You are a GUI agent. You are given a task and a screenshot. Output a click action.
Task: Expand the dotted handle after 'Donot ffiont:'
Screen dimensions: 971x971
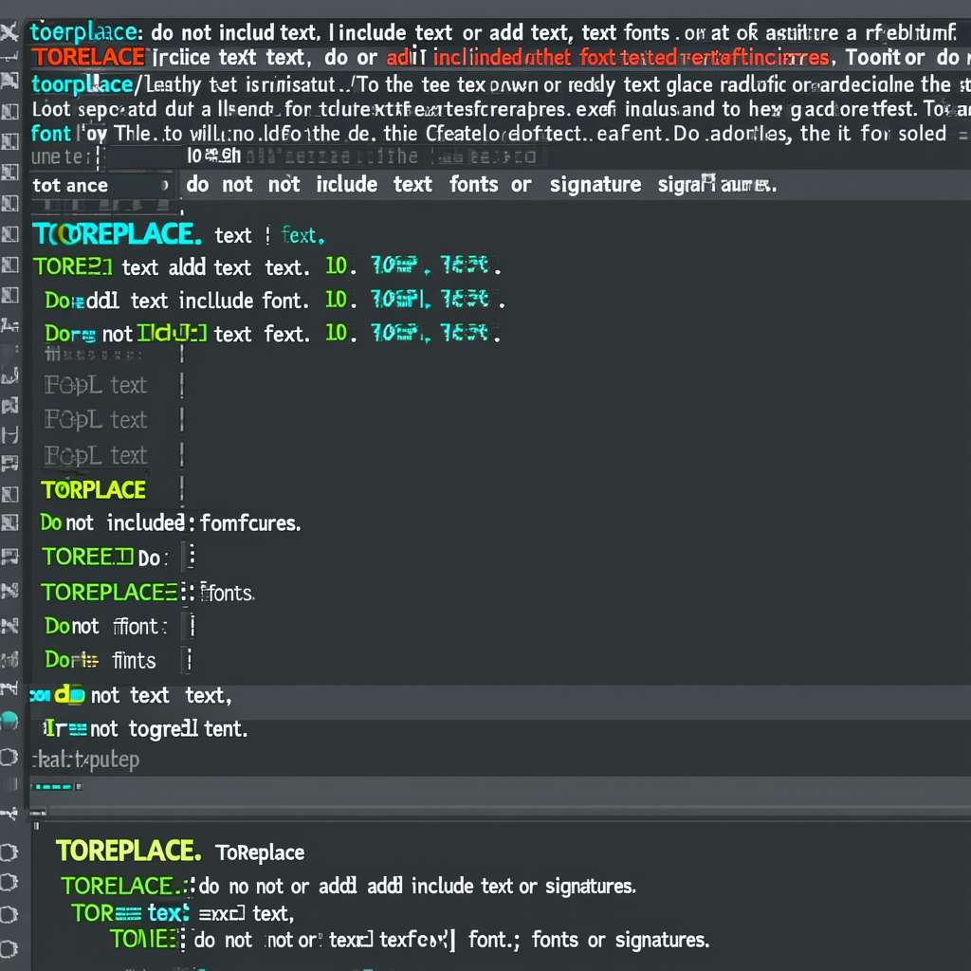pos(191,626)
